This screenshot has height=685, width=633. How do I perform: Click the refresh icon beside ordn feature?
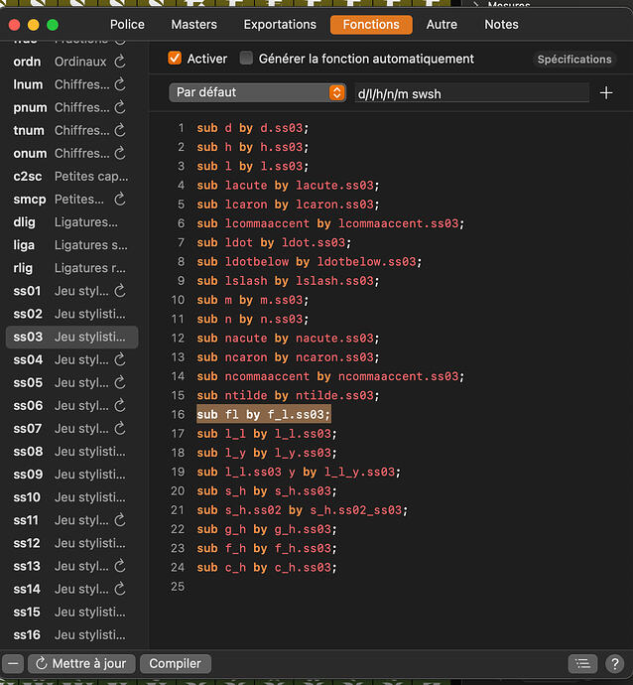(x=120, y=62)
